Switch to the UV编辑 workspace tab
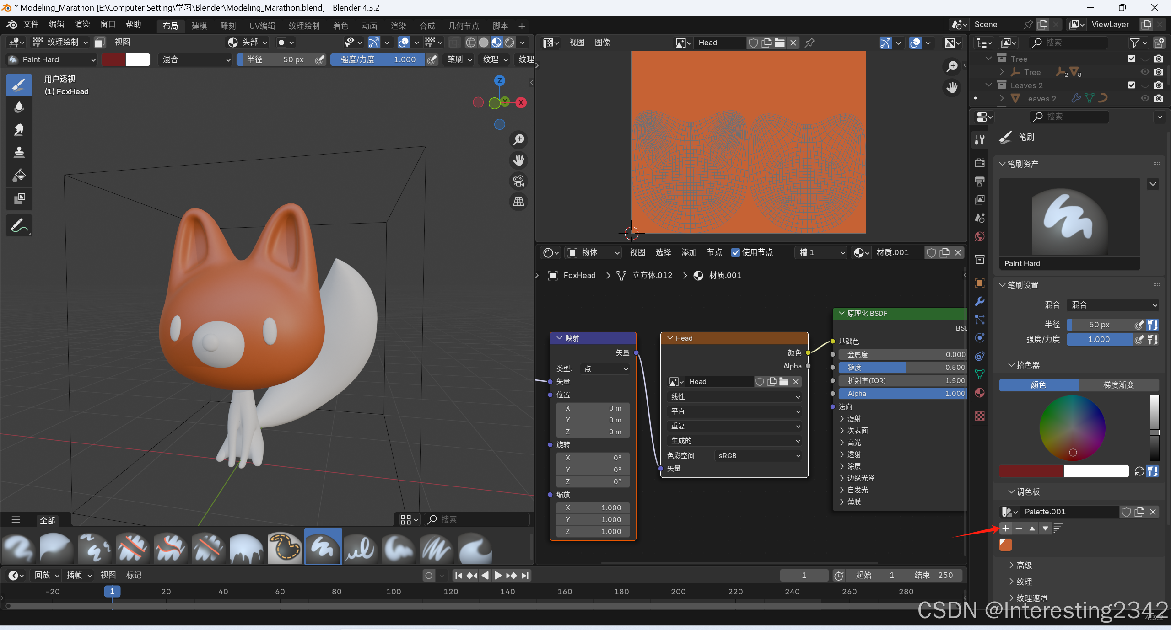The image size is (1171, 630). pos(262,26)
